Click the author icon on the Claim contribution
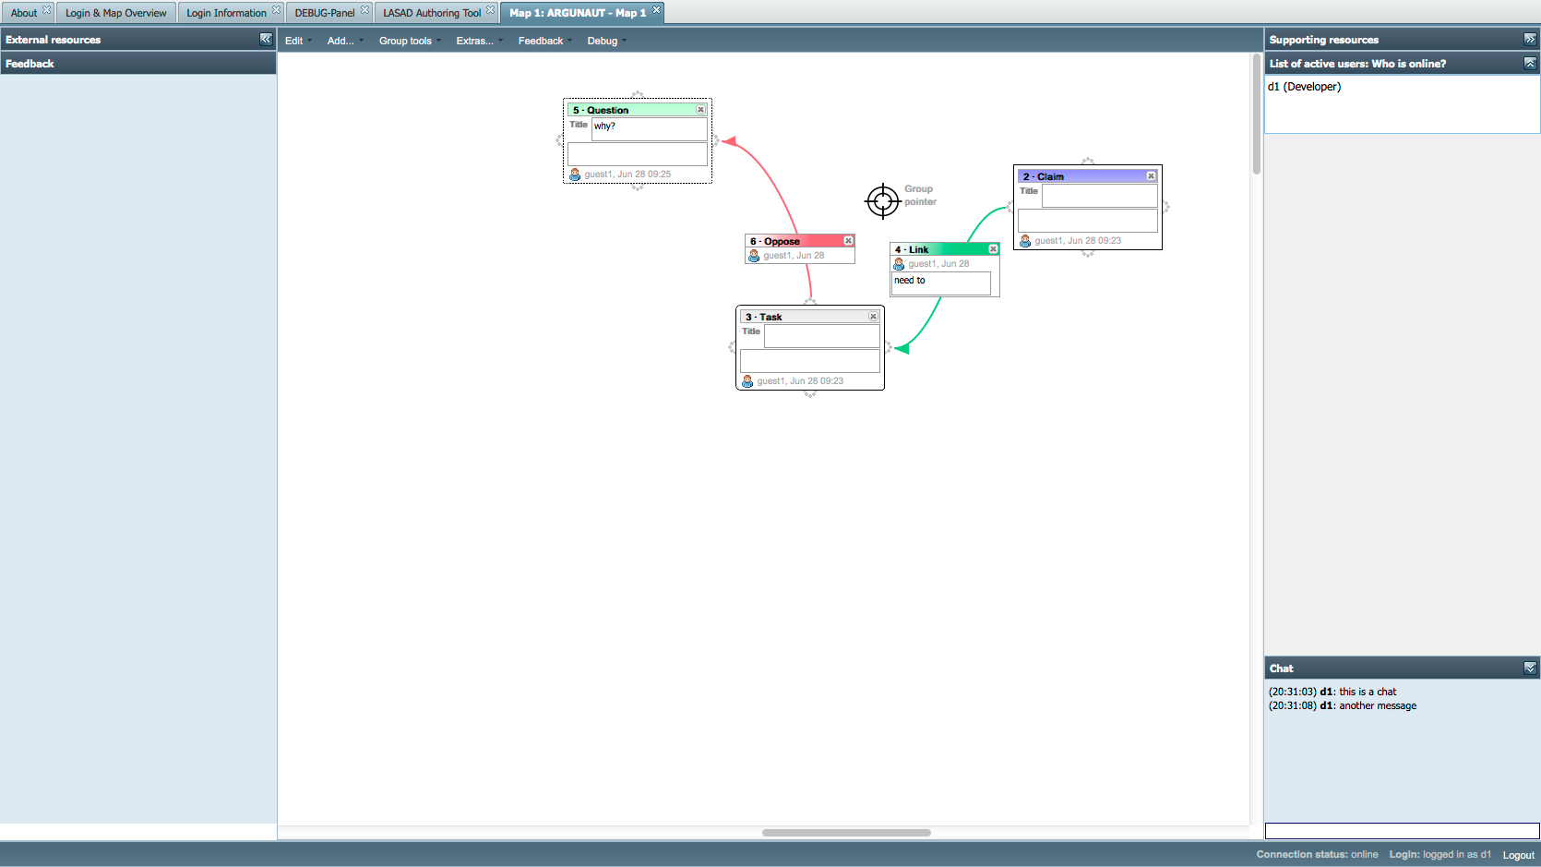The width and height of the screenshot is (1541, 867). click(1025, 240)
